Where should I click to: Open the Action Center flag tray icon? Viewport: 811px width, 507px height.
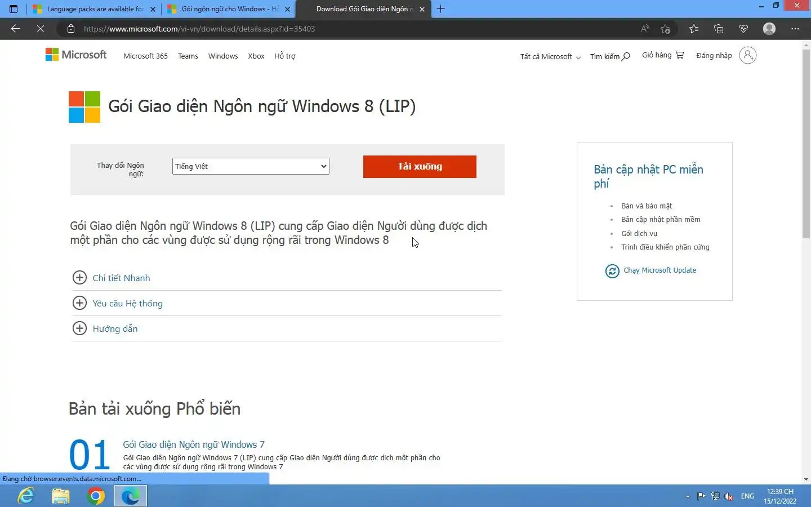[701, 496]
